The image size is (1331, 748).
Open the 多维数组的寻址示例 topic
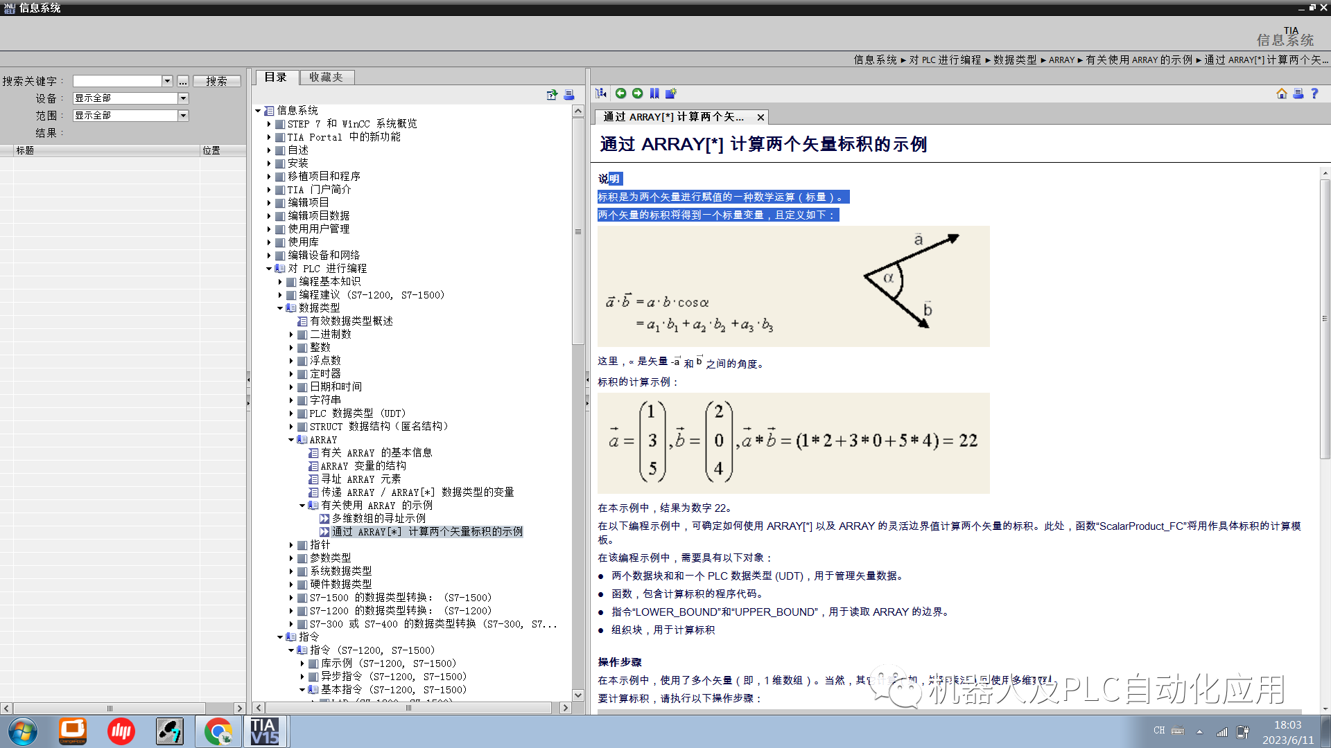[x=379, y=519]
